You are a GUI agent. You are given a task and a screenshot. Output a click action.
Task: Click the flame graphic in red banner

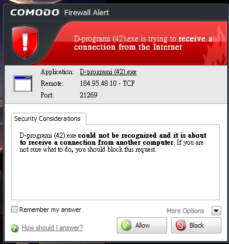tap(215, 46)
